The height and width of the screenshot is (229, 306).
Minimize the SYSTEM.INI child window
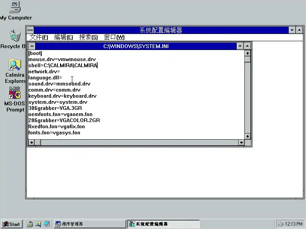pos(240,46)
